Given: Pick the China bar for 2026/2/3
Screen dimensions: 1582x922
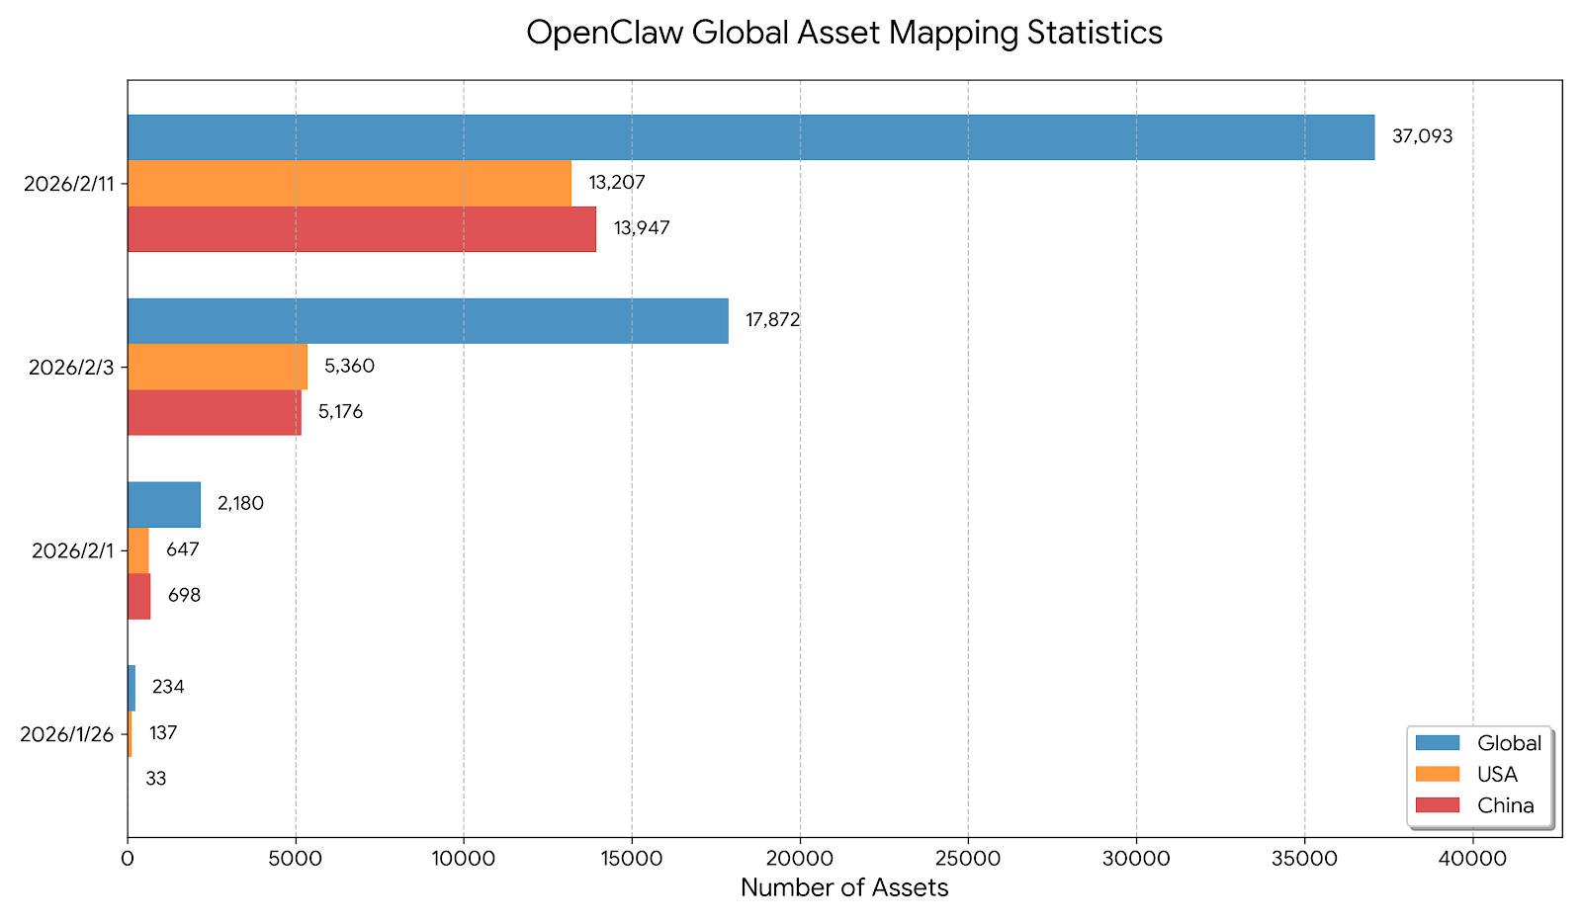Looking at the screenshot, I should (215, 412).
